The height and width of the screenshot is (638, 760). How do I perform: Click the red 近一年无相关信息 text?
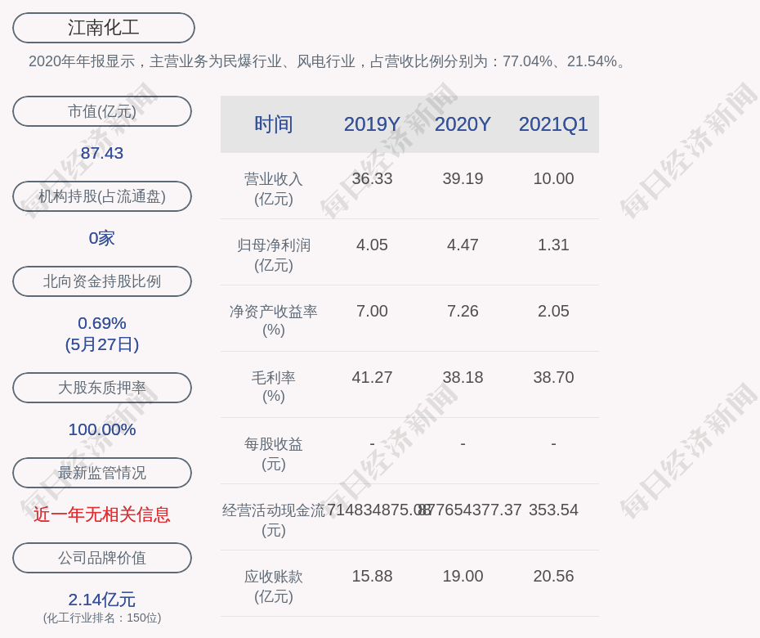pos(102,514)
